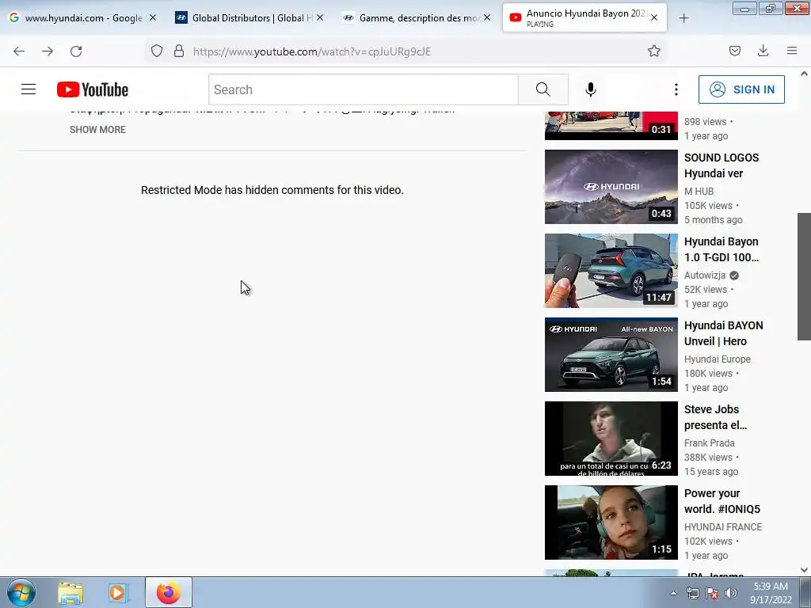Click the Firefox taskbar icon

[168, 592]
